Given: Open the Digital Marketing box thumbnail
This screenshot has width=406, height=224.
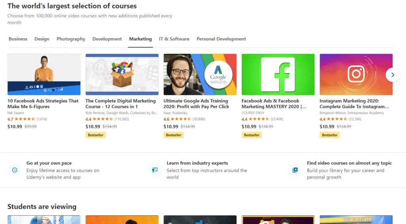Looking at the screenshot, I should pyautogui.click(x=122, y=74).
